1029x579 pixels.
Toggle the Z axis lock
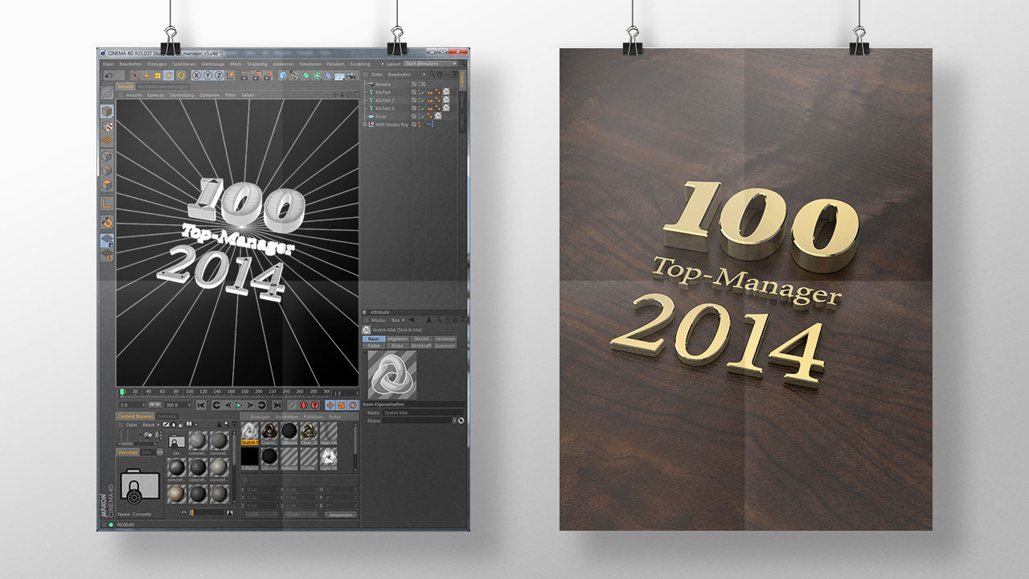[x=219, y=76]
